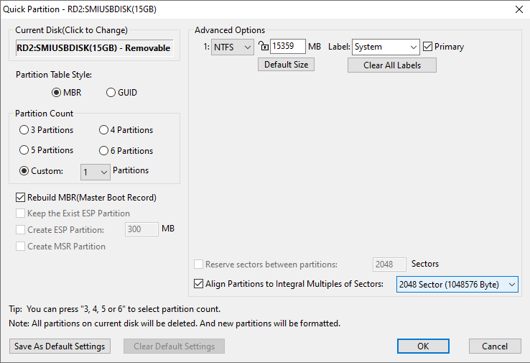Click Save As Default Settings
The image size is (530, 363).
(60, 346)
